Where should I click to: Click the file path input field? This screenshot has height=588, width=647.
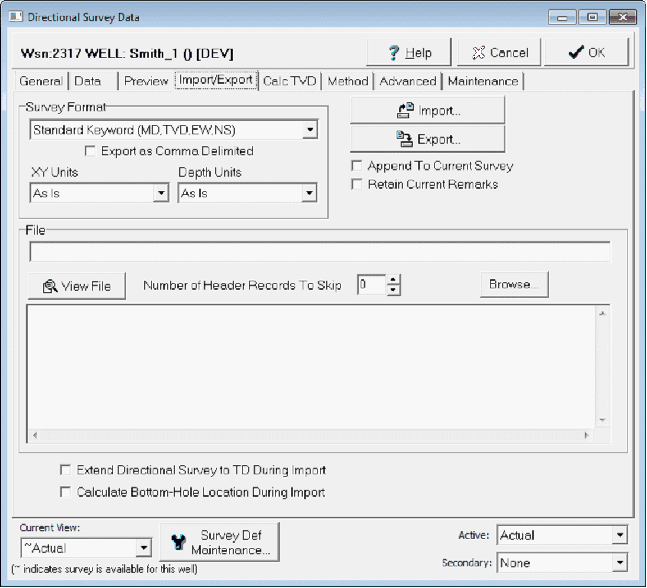pyautogui.click(x=320, y=252)
